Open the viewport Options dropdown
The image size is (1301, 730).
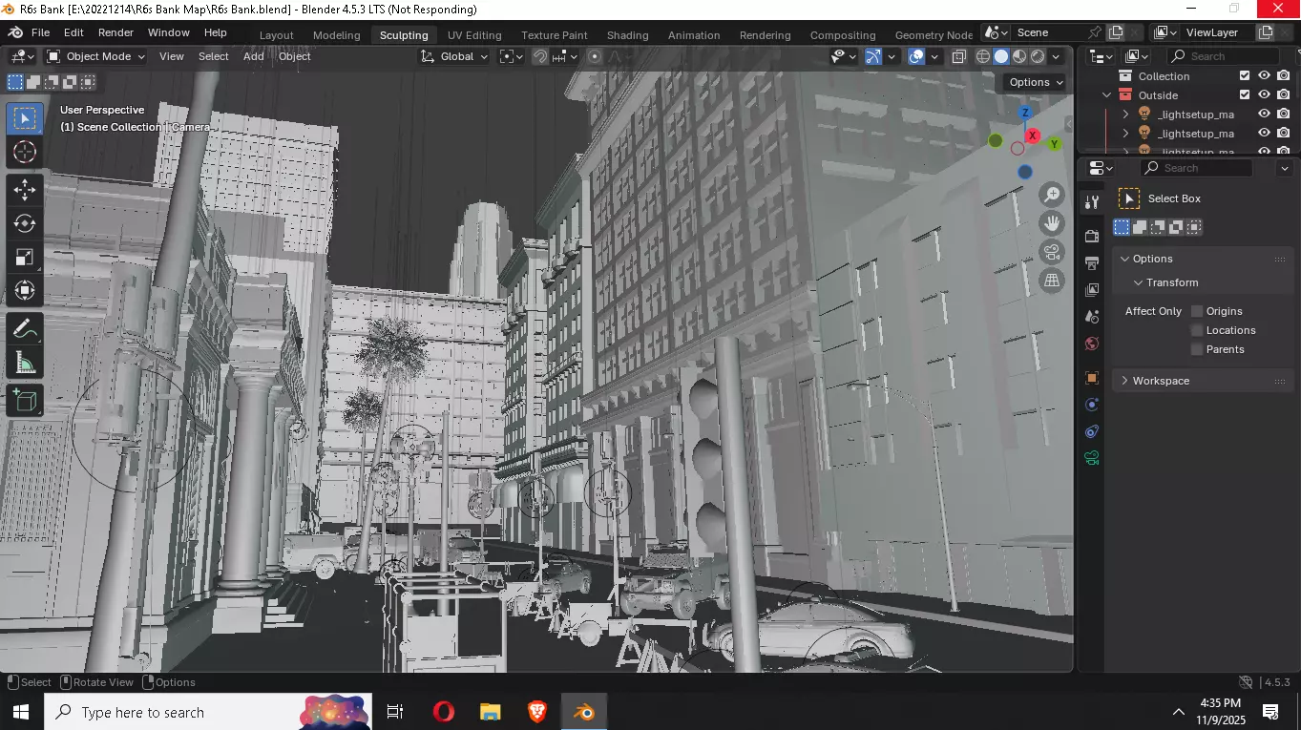[1036, 82]
